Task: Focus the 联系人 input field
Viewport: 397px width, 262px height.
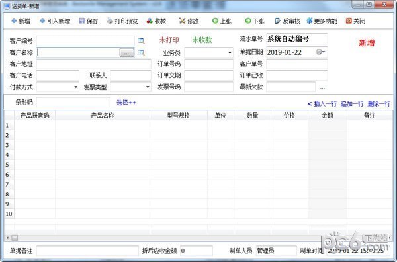Action: click(x=130, y=75)
